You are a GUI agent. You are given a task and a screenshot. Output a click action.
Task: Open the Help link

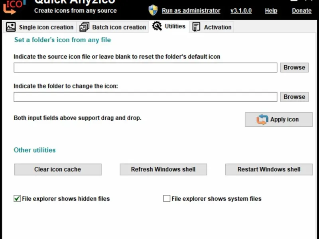pos(271,11)
